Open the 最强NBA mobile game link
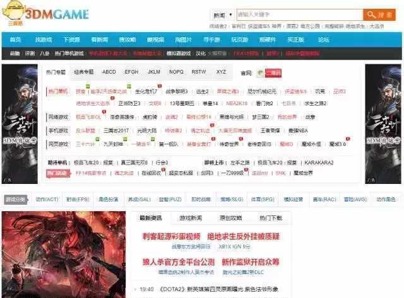This screenshot has width=404, height=298. (x=298, y=130)
